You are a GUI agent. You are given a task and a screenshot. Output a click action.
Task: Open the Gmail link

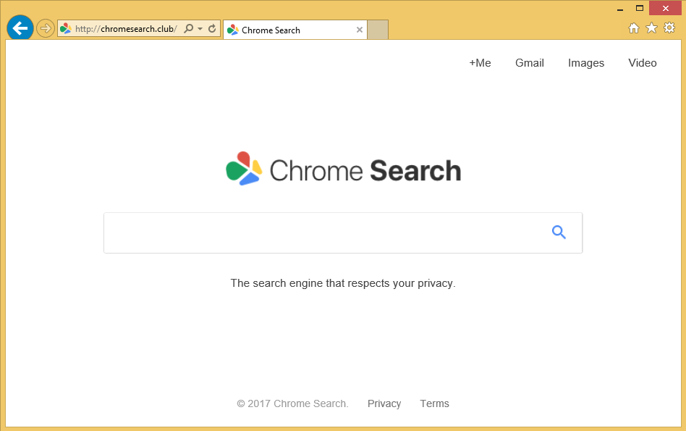tap(530, 63)
